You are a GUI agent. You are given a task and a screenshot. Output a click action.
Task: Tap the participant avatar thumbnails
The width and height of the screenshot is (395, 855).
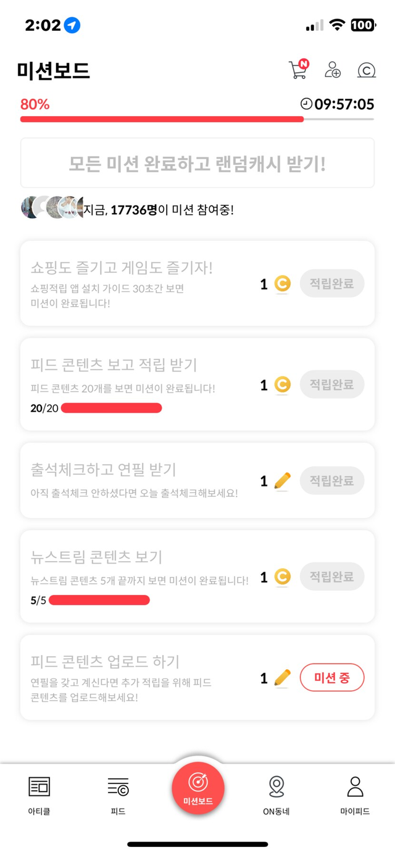click(x=52, y=208)
